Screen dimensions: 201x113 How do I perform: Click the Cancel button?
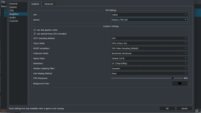coord(184,108)
